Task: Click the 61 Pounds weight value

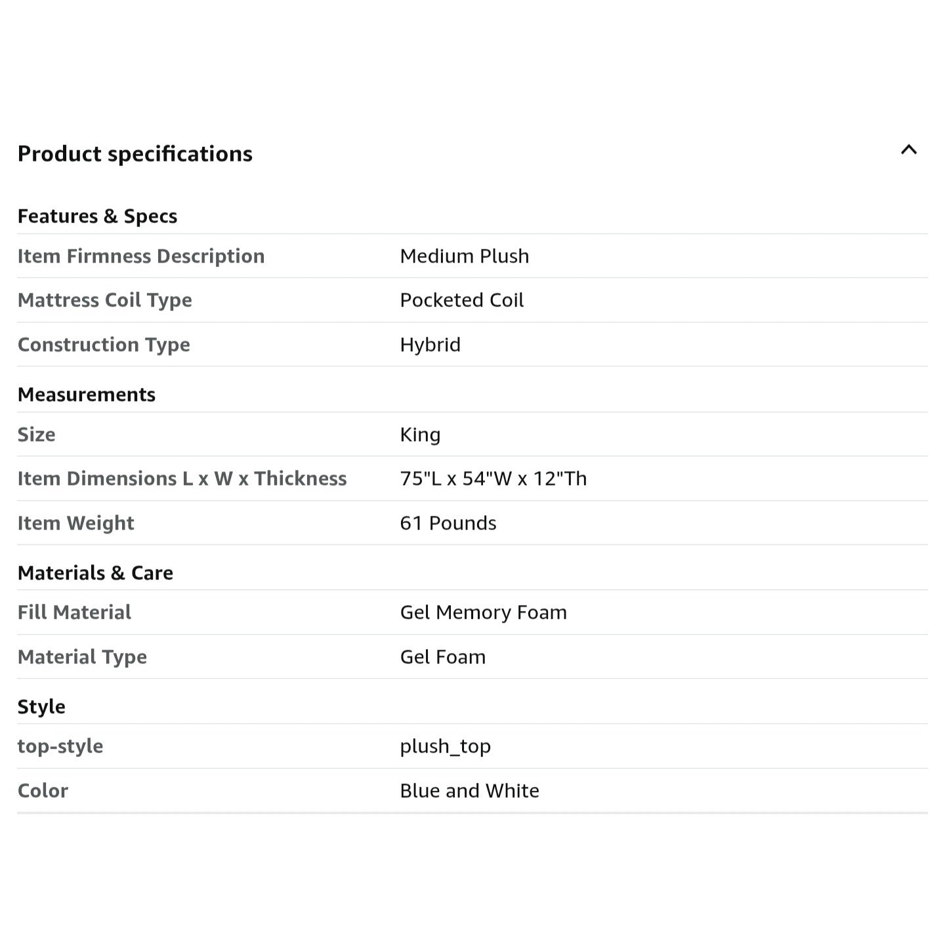Action: click(448, 523)
